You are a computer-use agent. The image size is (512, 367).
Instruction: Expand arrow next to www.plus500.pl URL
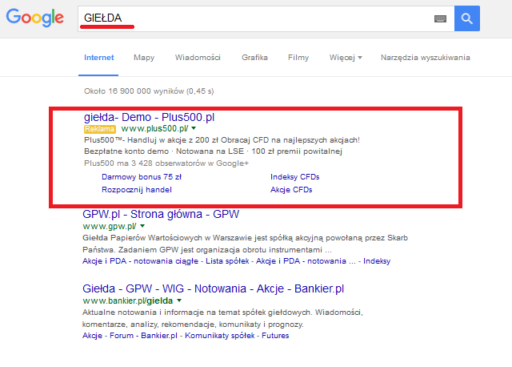(x=194, y=128)
